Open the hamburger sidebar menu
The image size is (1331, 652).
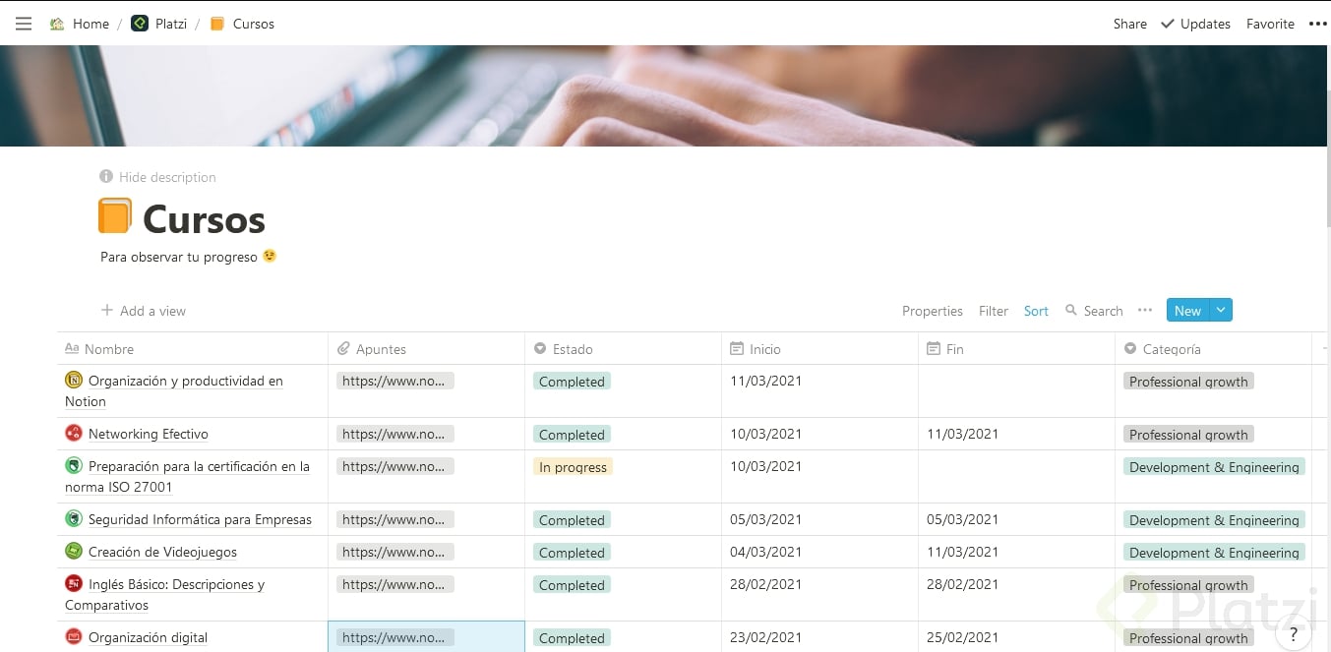click(x=24, y=24)
